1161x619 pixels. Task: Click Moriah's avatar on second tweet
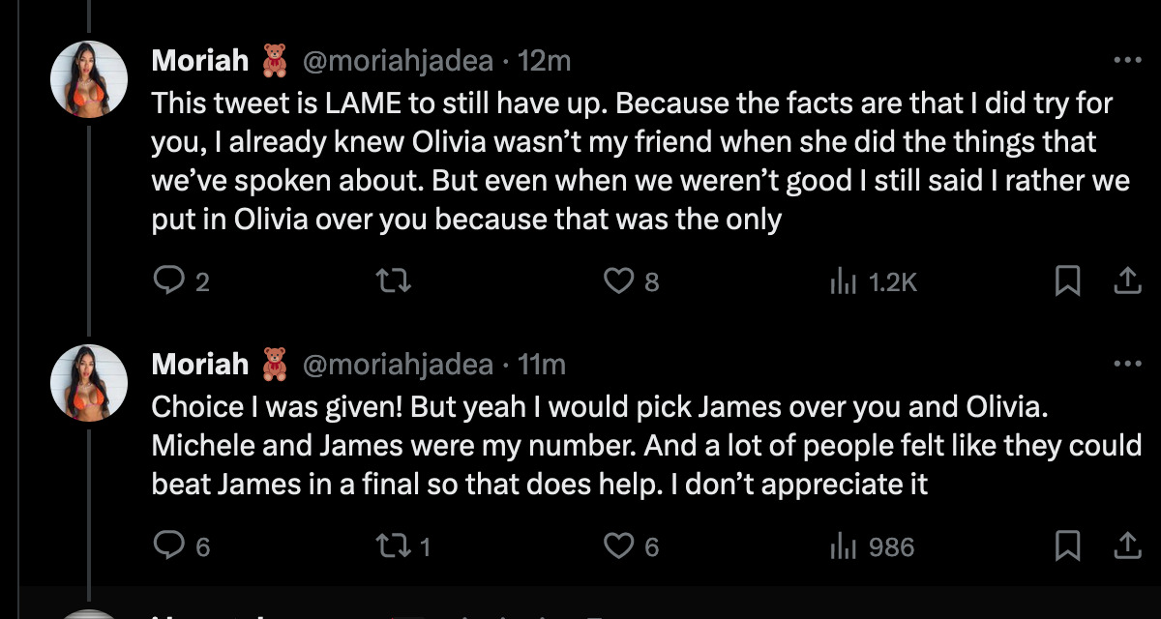(89, 383)
